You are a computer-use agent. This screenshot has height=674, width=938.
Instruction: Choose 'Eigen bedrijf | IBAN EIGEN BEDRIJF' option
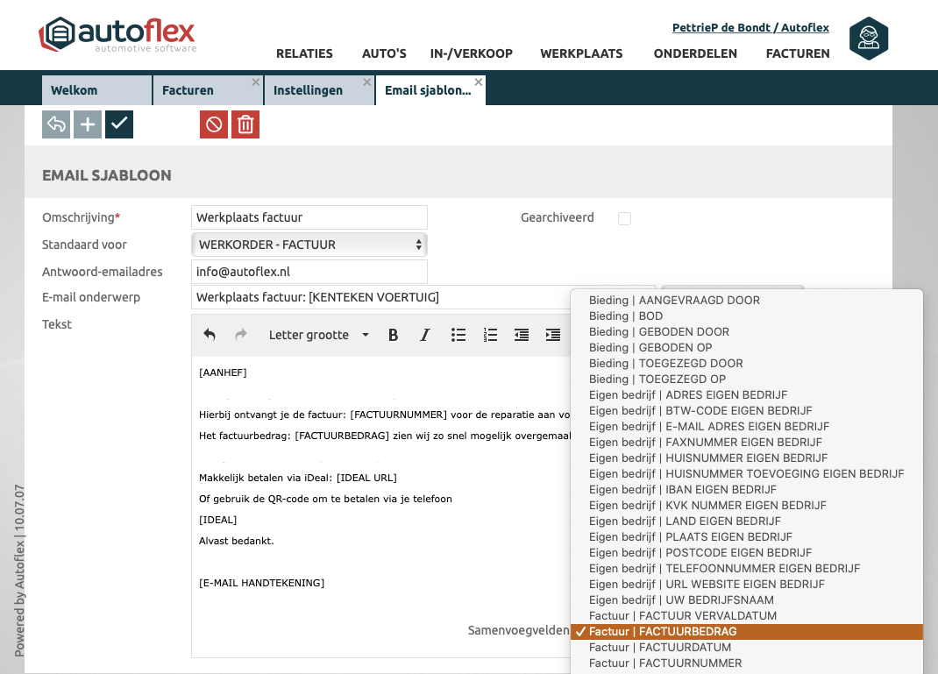683,490
